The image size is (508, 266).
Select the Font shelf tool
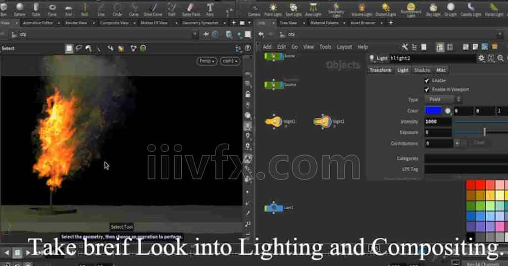pyautogui.click(x=210, y=9)
